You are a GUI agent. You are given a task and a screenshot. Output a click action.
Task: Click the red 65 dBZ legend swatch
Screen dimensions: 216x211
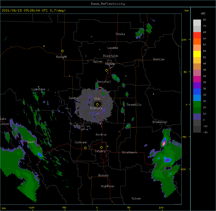coord(197,35)
